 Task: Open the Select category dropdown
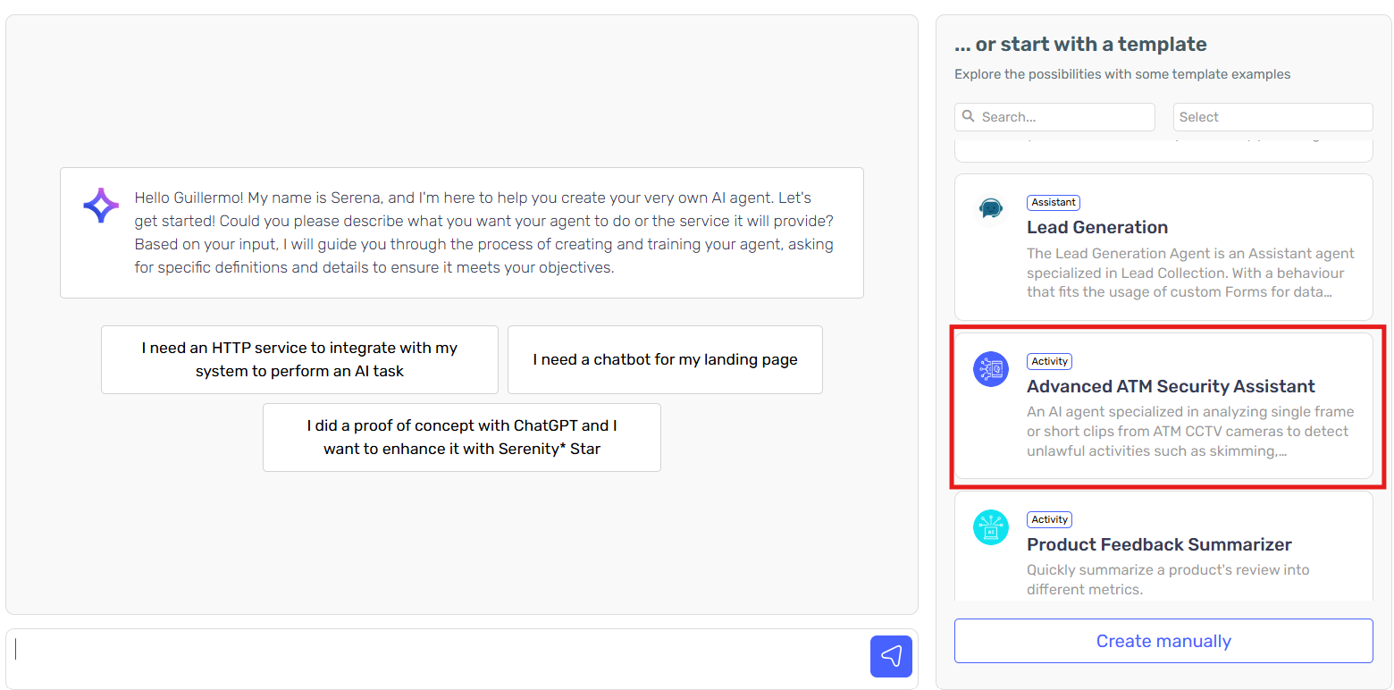pyautogui.click(x=1272, y=117)
